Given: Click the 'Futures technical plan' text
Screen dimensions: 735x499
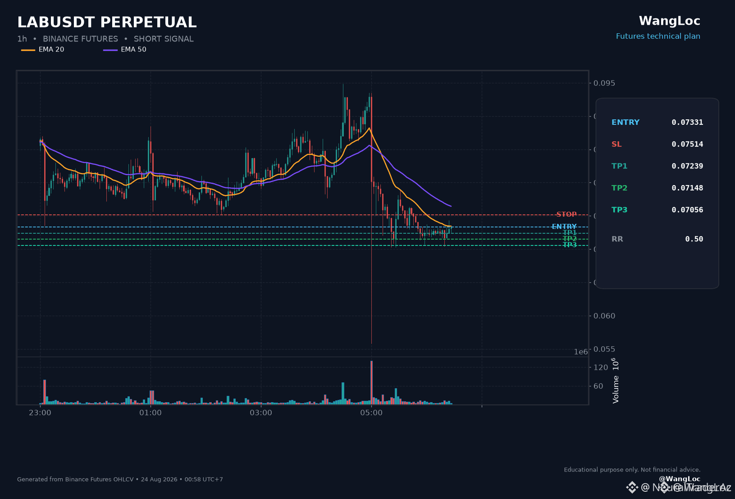Looking at the screenshot, I should [658, 36].
